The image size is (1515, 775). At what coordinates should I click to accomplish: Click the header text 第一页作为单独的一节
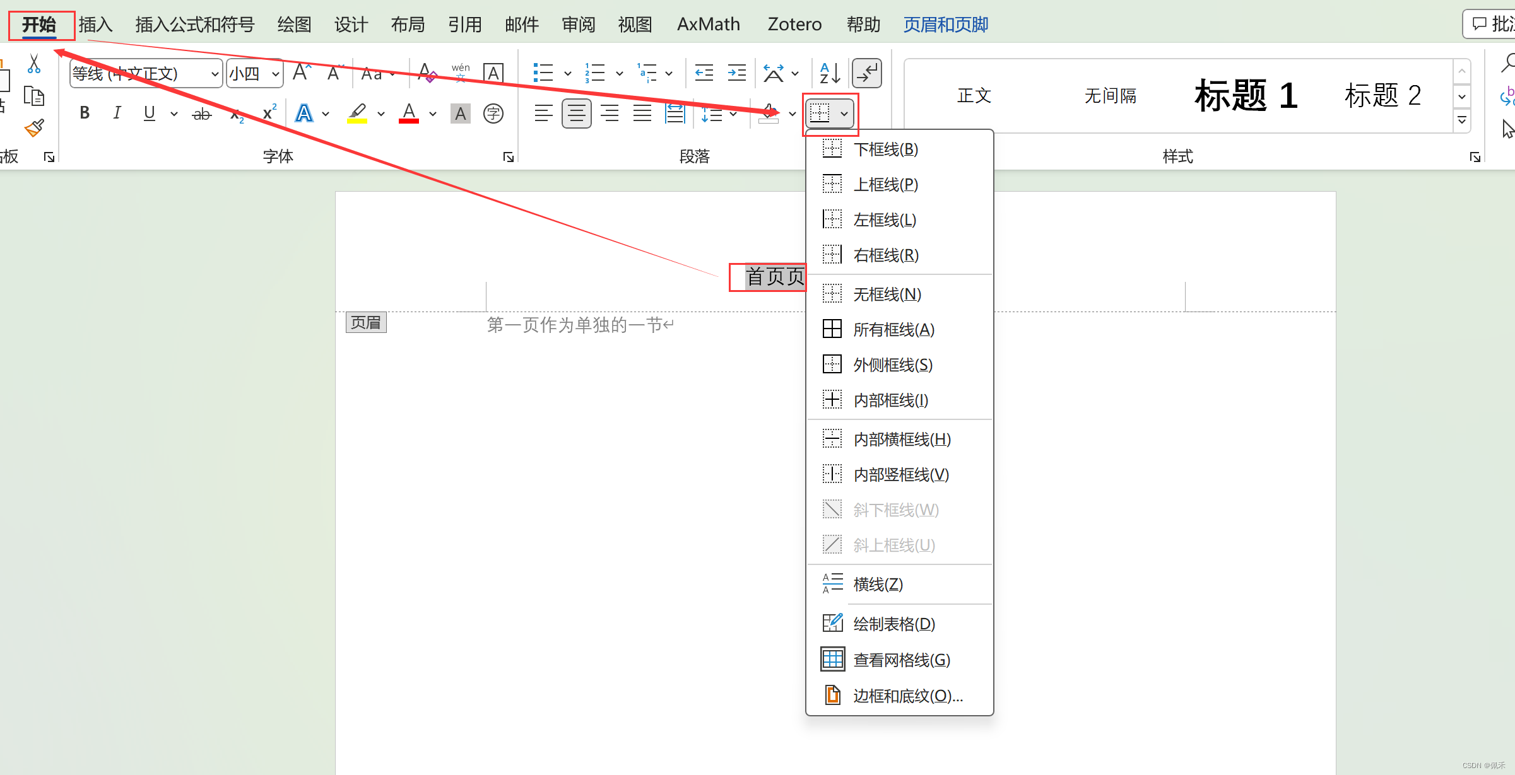[x=575, y=325]
